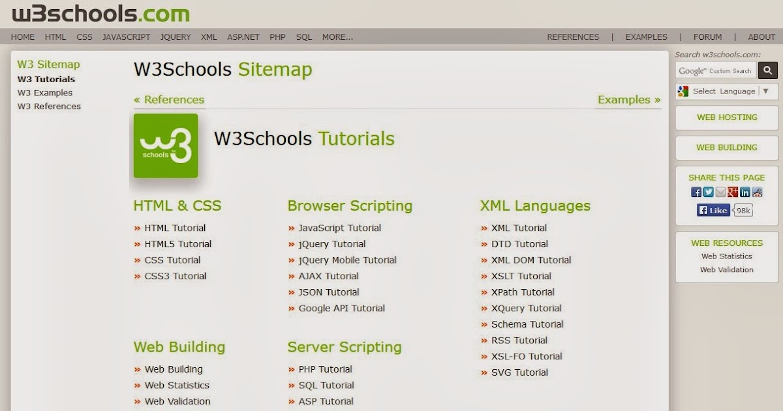The image size is (783, 411).
Task: Open the JavaScript Tutorial link
Action: [x=340, y=228]
